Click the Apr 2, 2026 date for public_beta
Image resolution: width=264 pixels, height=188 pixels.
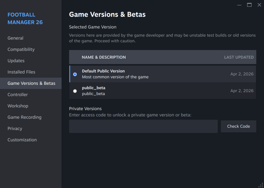(242, 91)
